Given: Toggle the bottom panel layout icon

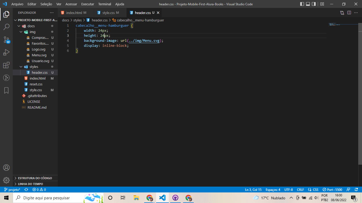Looking at the screenshot, I should pos(308,4).
